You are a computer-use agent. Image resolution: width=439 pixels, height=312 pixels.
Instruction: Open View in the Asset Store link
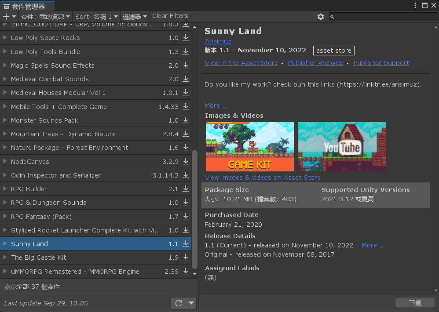coord(241,63)
